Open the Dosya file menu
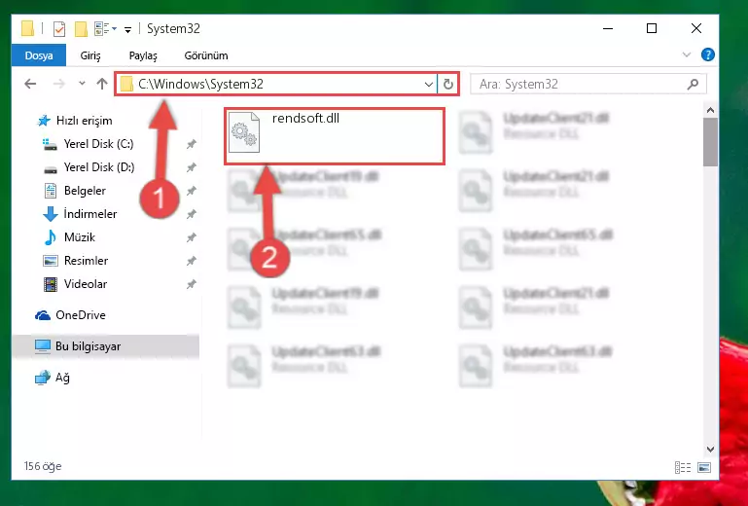The height and width of the screenshot is (506, 748). (x=39, y=55)
